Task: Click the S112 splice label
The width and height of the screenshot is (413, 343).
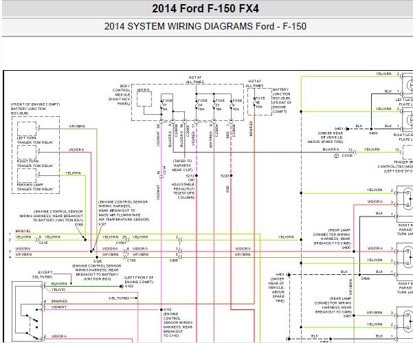Action: pyautogui.click(x=168, y=309)
